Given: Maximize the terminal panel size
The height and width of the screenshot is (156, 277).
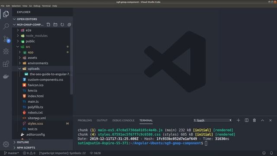Looking at the screenshot, I should tap(262, 120).
